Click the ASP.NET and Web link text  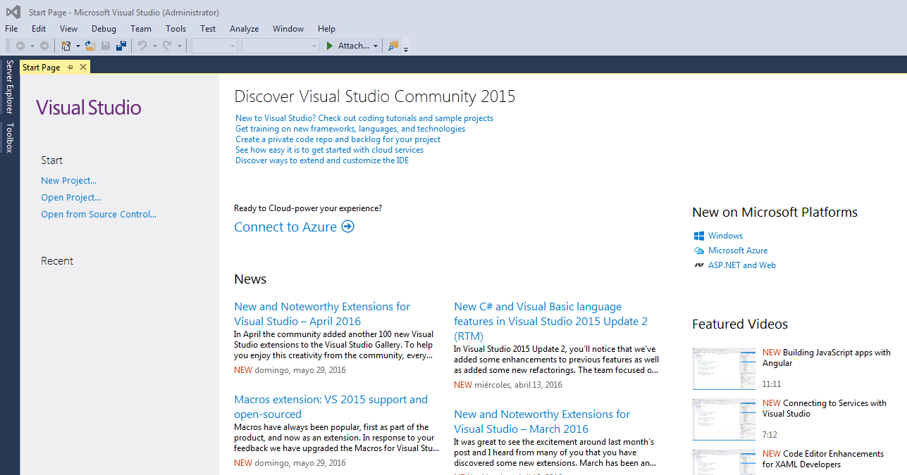coord(742,265)
